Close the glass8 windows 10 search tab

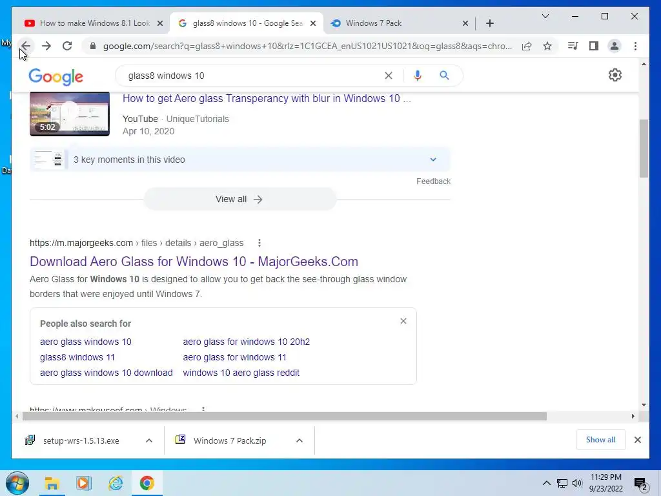[x=313, y=23]
